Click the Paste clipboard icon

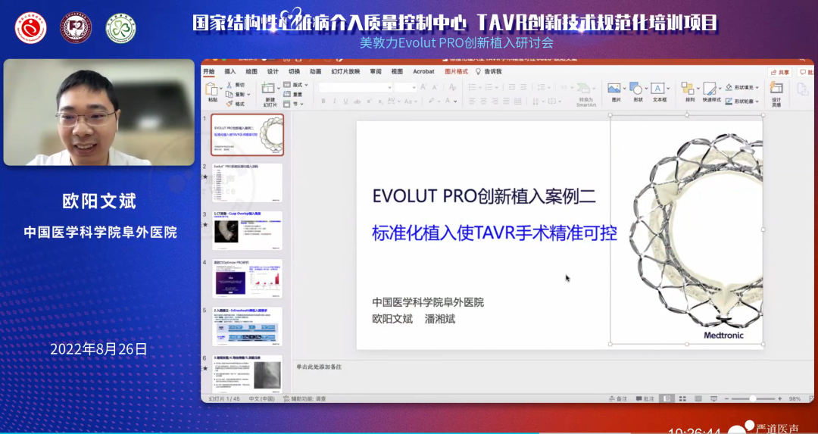point(211,88)
